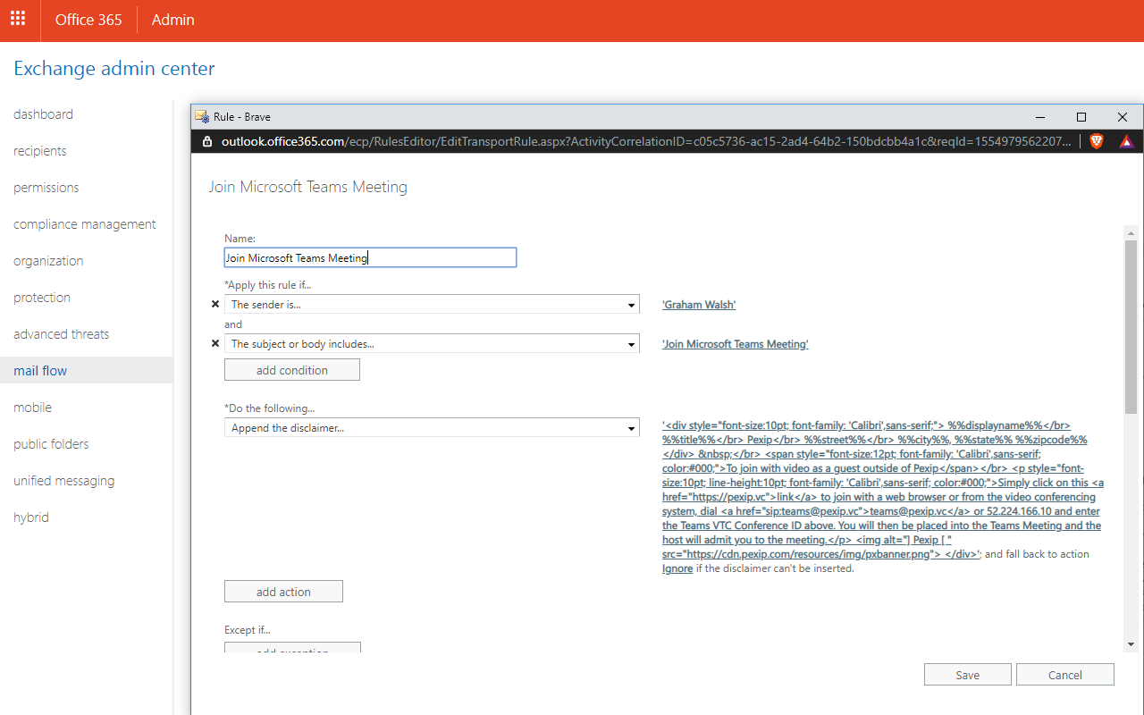Viewport: 1144px width, 715px height.
Task: Click the Exchange admin center heading
Action: point(114,69)
